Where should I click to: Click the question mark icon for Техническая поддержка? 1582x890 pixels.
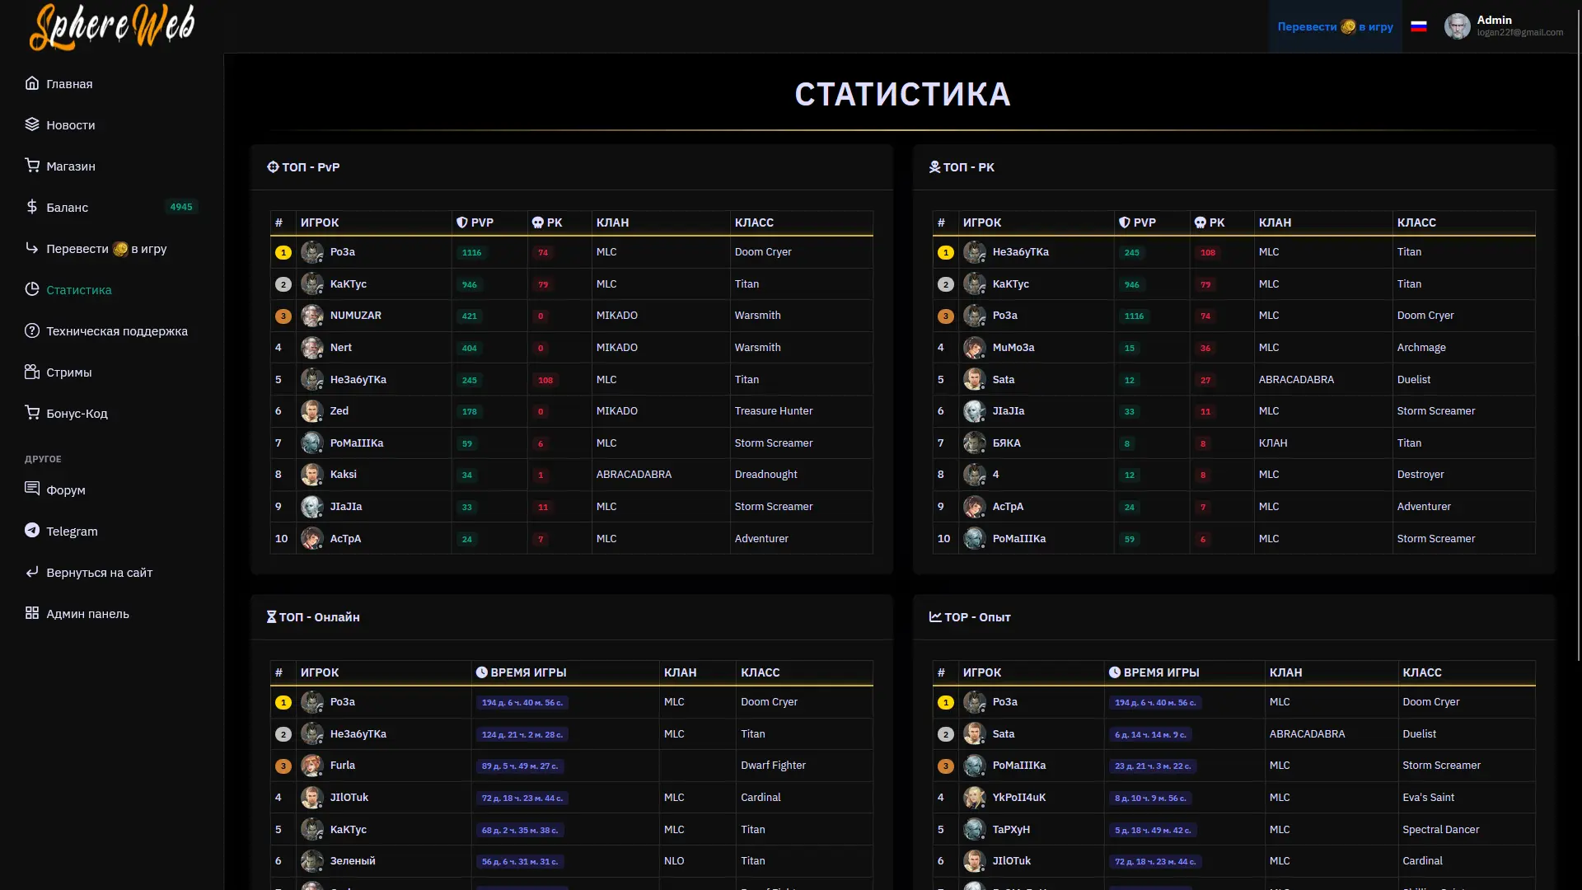32,330
